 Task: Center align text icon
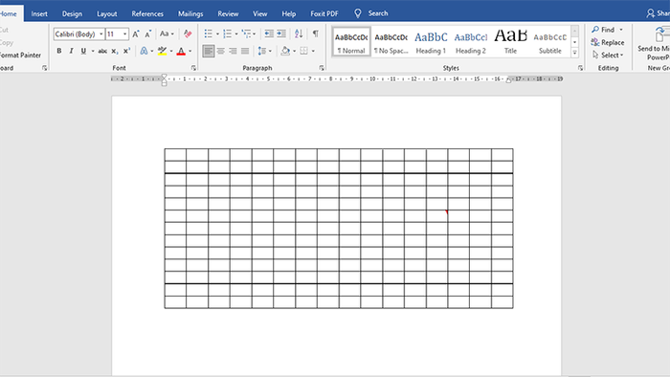(x=220, y=51)
